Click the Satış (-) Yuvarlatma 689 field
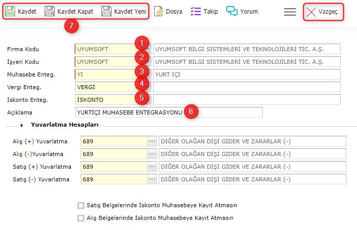 click(114, 179)
